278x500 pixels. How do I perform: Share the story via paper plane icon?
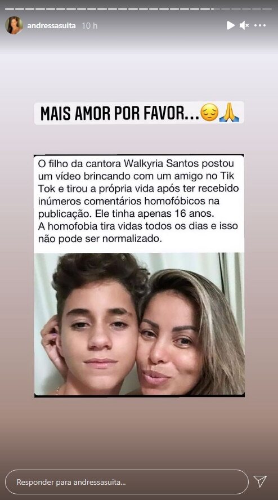[x=260, y=481]
